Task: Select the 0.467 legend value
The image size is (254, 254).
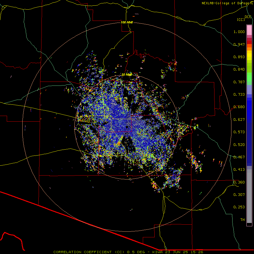Action: (239, 157)
